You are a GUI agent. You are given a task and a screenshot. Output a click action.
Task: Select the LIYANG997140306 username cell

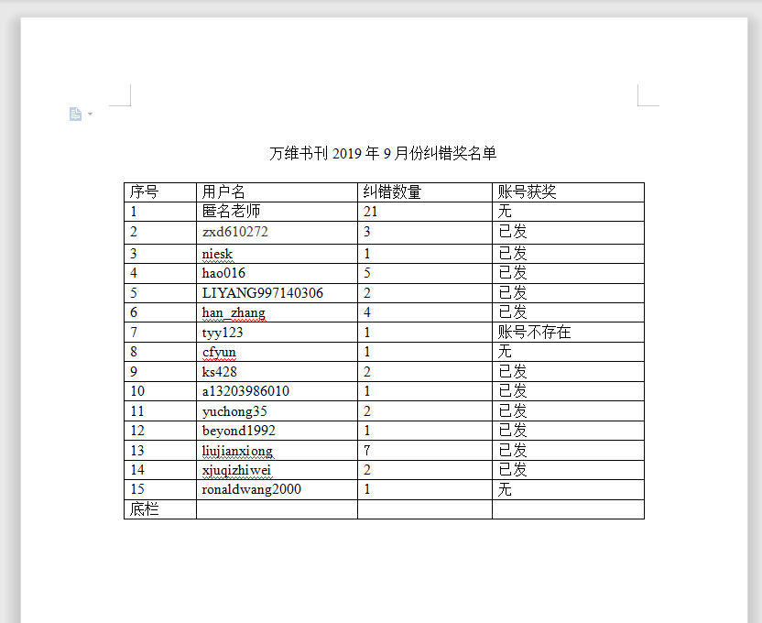(263, 293)
